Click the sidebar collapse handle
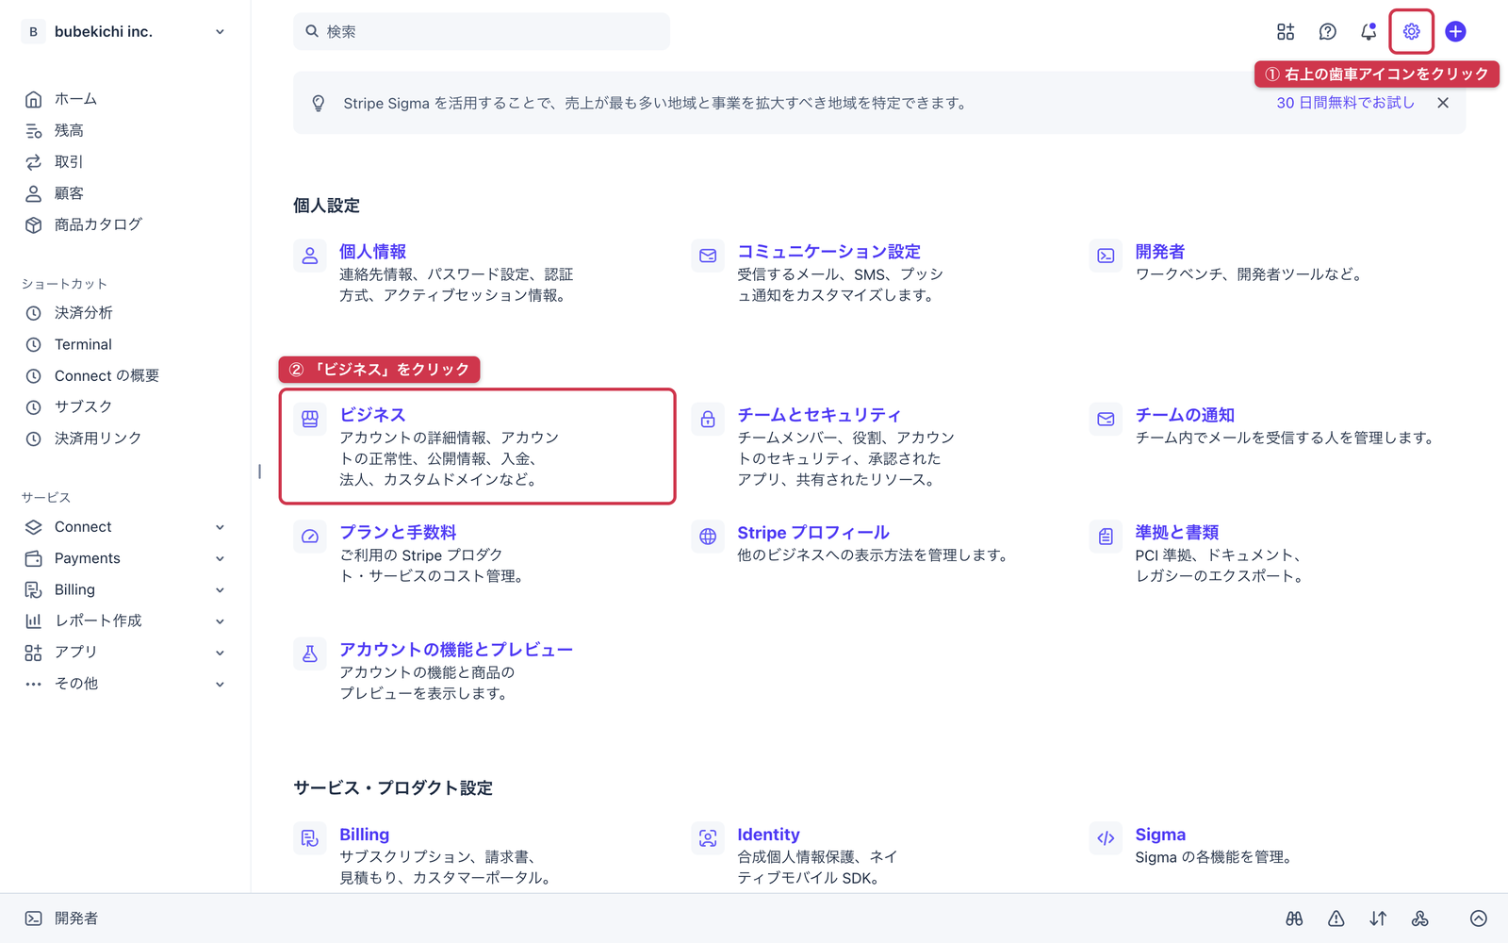Image resolution: width=1508 pixels, height=943 pixels. click(x=259, y=471)
